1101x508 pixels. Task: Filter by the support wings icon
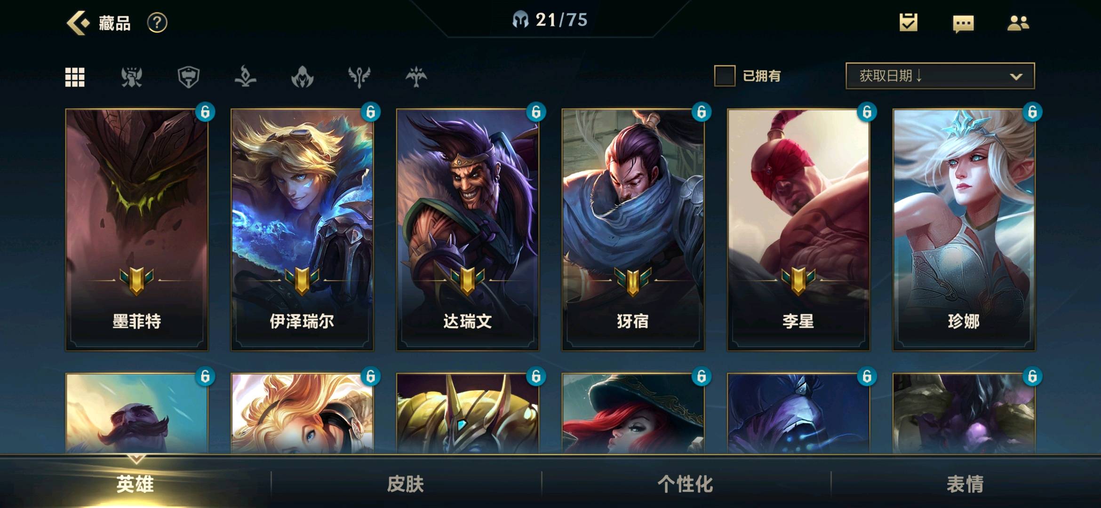pyautogui.click(x=359, y=77)
